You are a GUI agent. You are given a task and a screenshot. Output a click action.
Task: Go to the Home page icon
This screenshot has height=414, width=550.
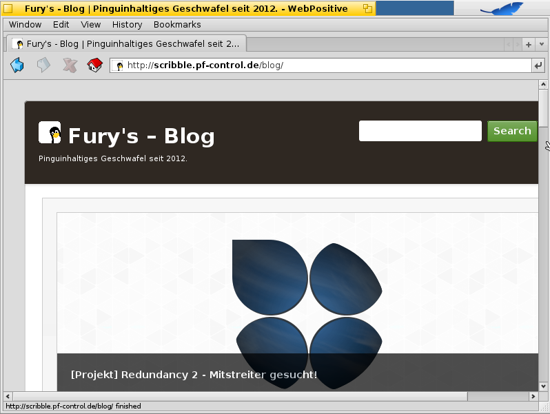[x=94, y=65]
